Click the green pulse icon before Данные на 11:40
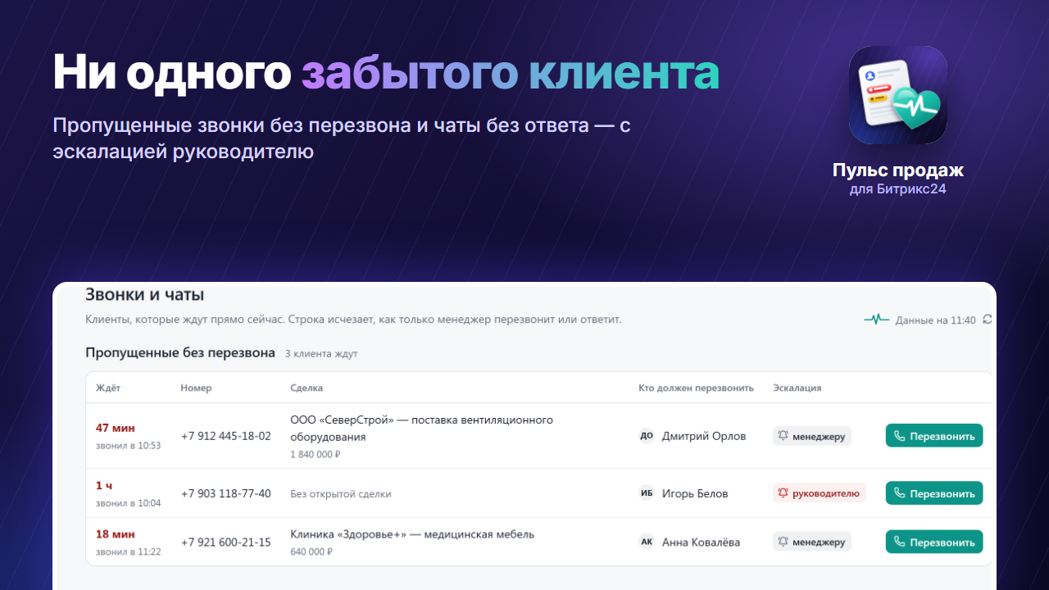This screenshot has width=1049, height=590. (x=877, y=320)
